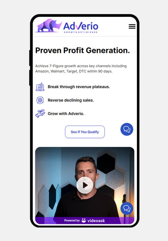Click Break through revenue plateaus text
This screenshot has width=168, height=241.
click(x=79, y=87)
